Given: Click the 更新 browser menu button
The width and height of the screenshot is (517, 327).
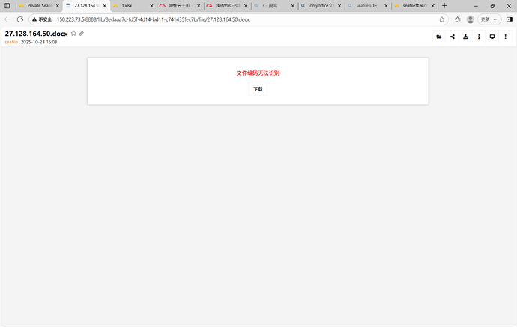Looking at the screenshot, I should point(485,19).
